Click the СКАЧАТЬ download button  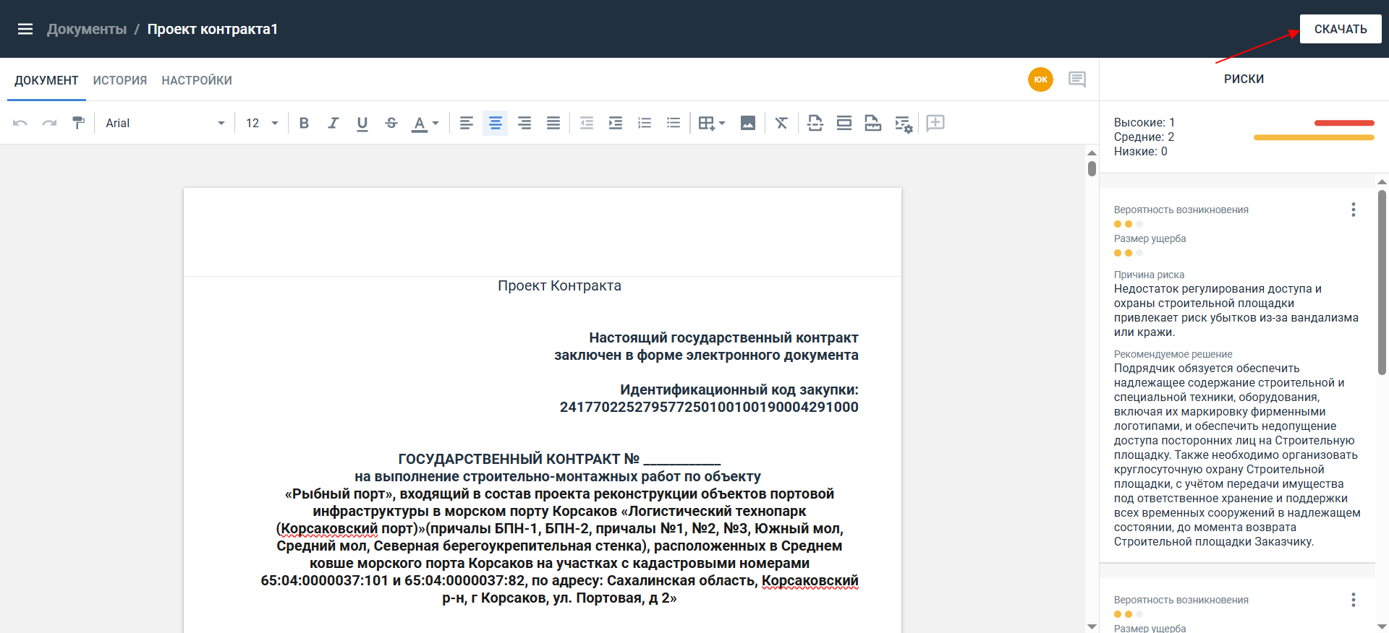click(x=1340, y=29)
